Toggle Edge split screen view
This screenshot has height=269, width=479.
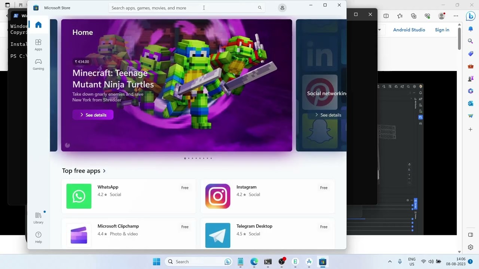point(386,16)
